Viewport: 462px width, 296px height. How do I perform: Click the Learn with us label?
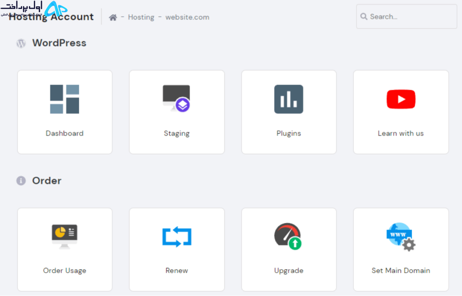click(x=401, y=133)
